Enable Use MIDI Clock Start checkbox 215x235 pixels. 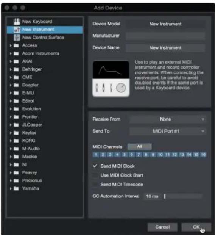(95, 175)
